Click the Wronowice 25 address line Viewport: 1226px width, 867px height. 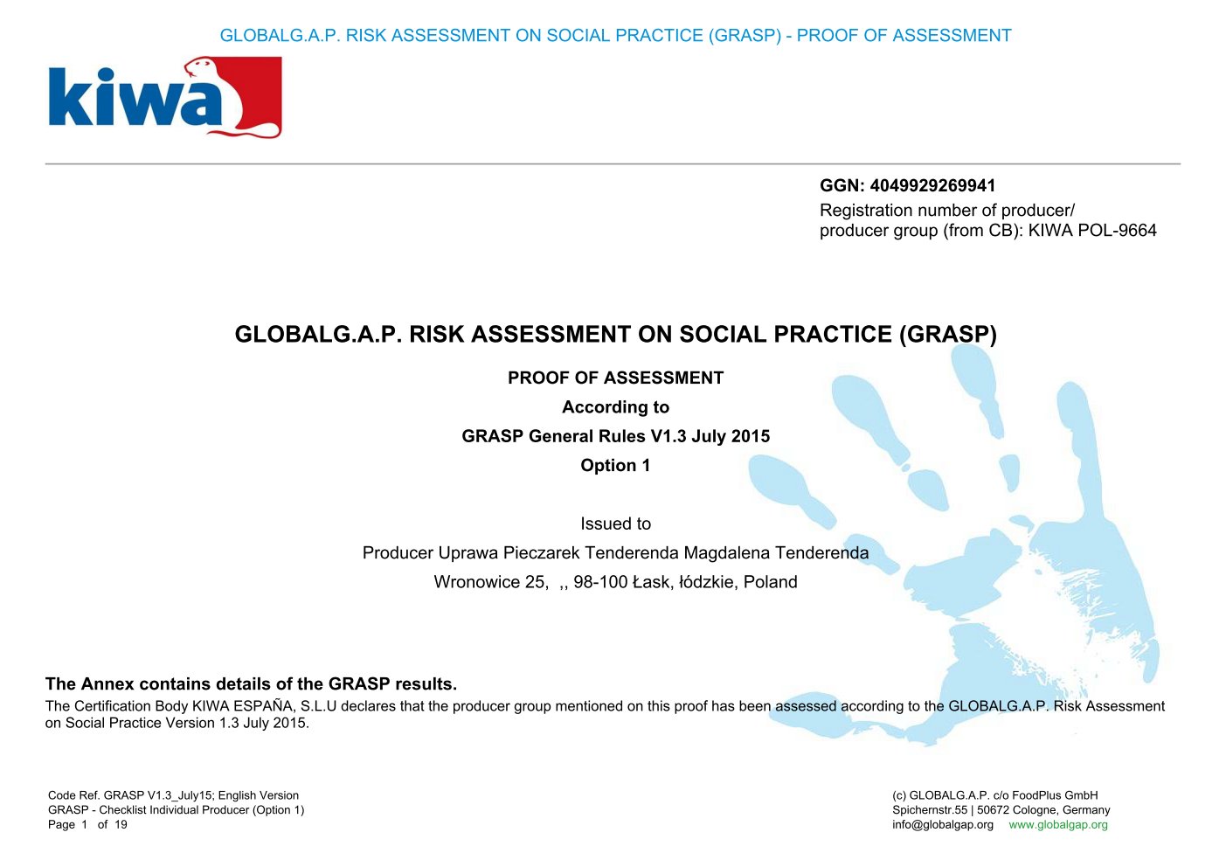[615, 582]
